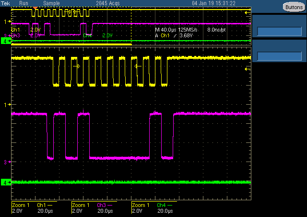This screenshot has height=217, width=307.
Task: Click the M 40.0µs timebase readout
Action: [x=165, y=30]
